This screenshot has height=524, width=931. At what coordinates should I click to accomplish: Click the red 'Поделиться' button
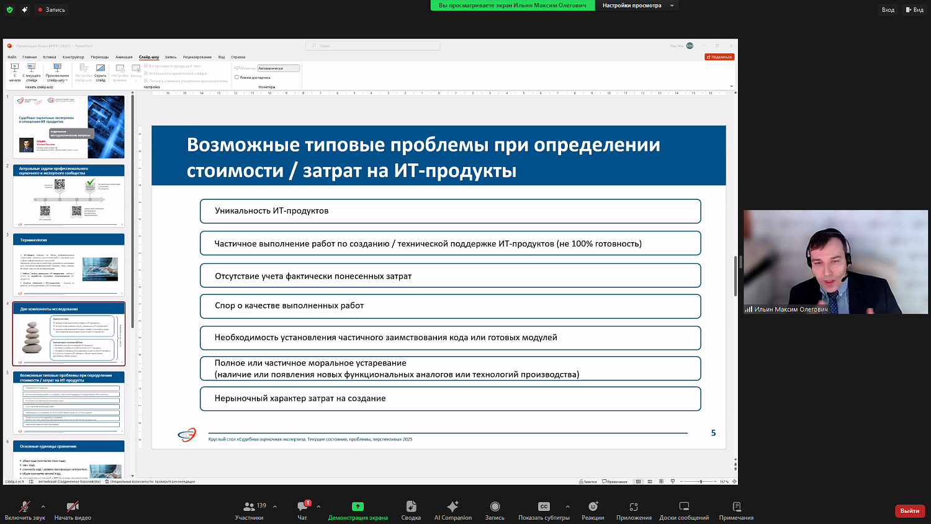[x=720, y=56]
